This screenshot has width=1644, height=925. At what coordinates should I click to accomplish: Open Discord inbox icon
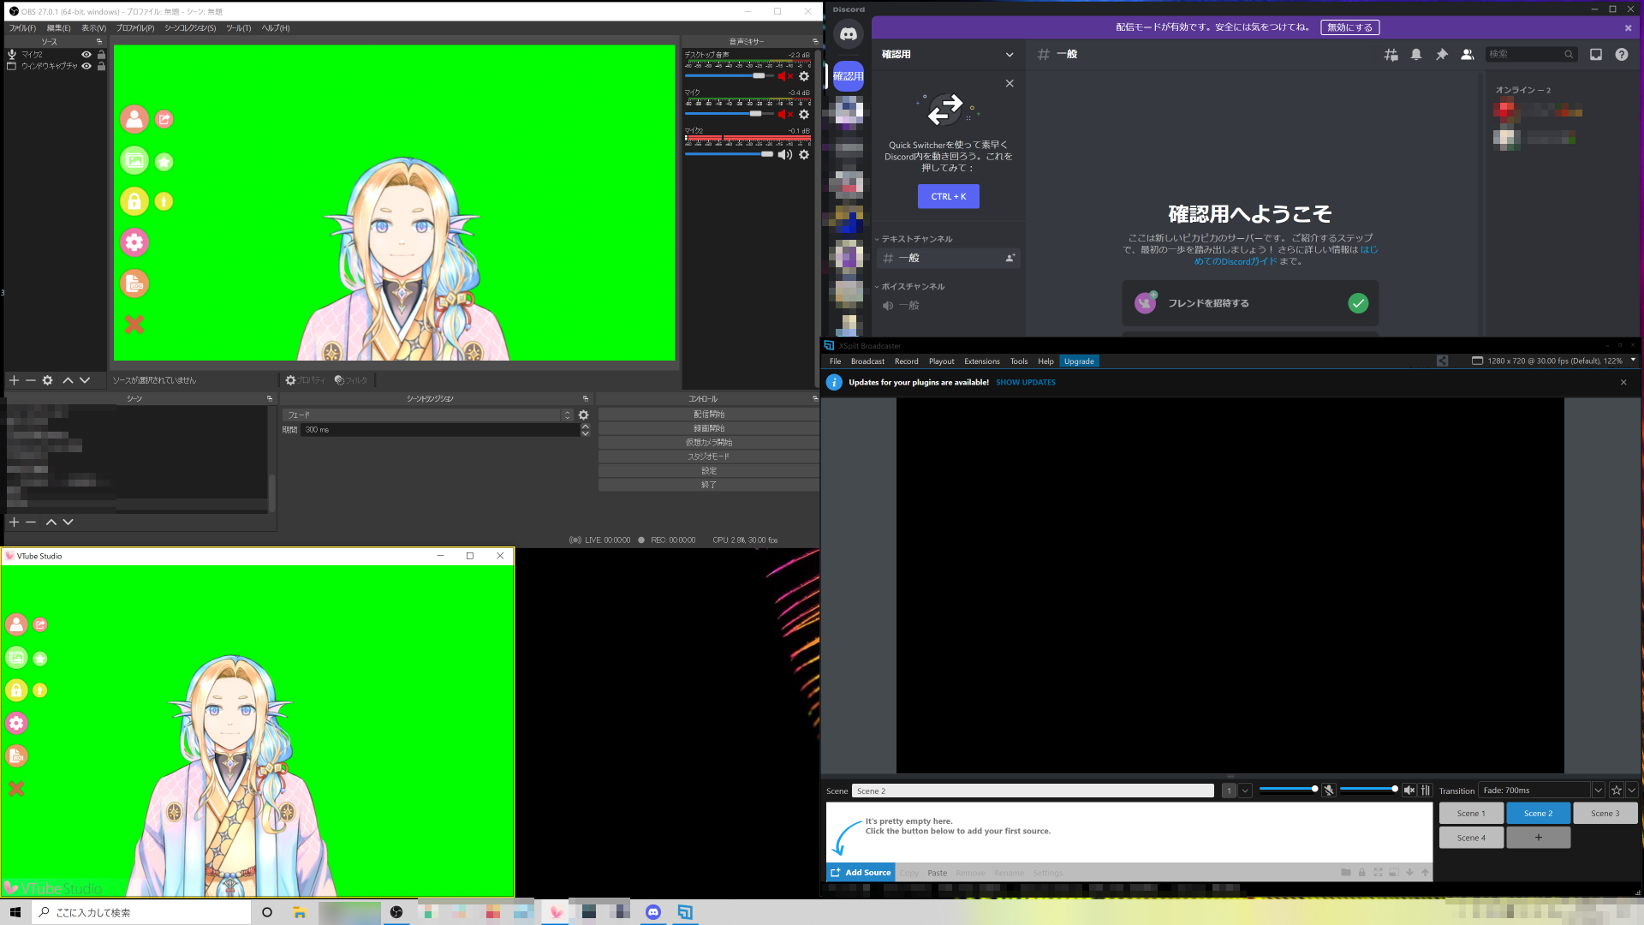click(1596, 54)
